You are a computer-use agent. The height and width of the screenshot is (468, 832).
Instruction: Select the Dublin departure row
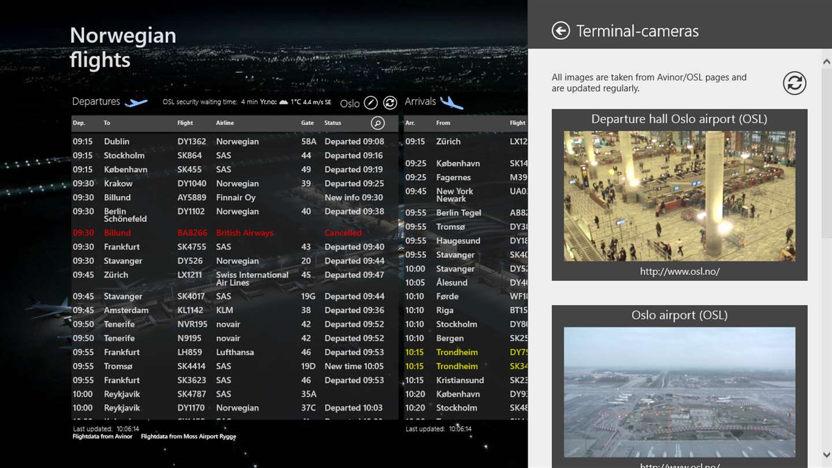pos(235,142)
